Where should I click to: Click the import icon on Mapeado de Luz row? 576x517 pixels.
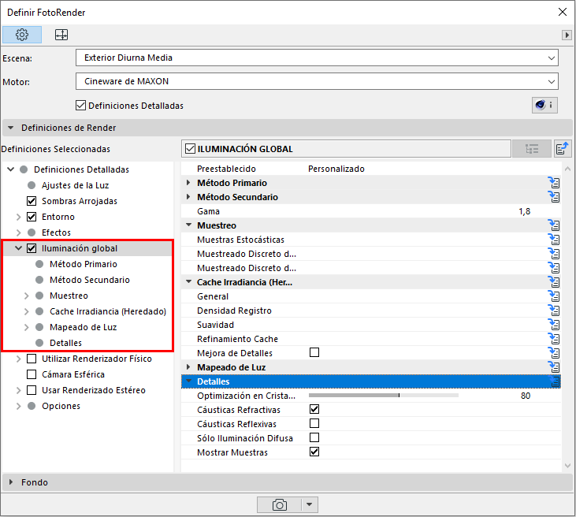(x=554, y=367)
